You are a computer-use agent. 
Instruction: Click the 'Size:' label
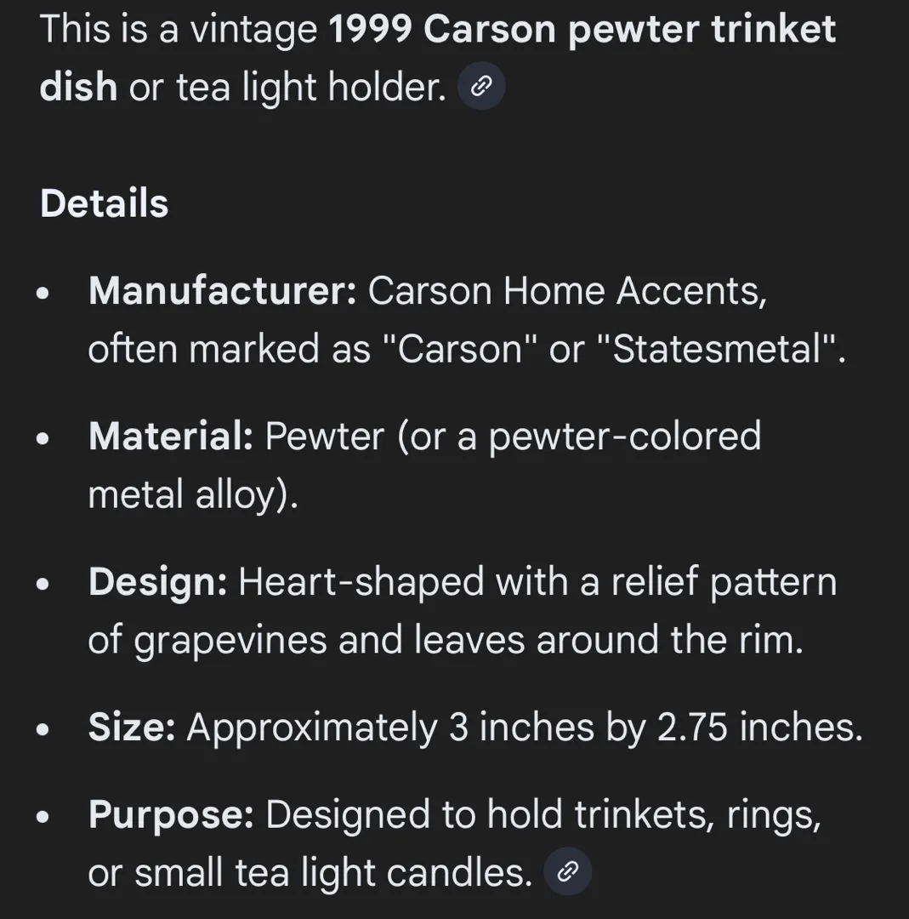(x=132, y=728)
